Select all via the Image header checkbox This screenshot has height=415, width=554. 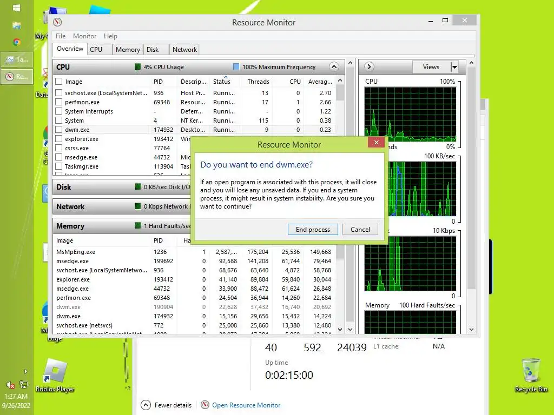(x=59, y=82)
